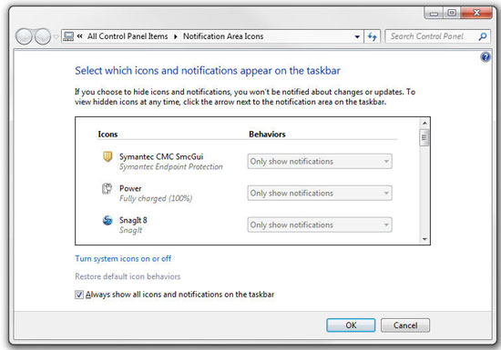Open Power behavior dropdown
Screen dimensions: 501x350
[x=320, y=193]
